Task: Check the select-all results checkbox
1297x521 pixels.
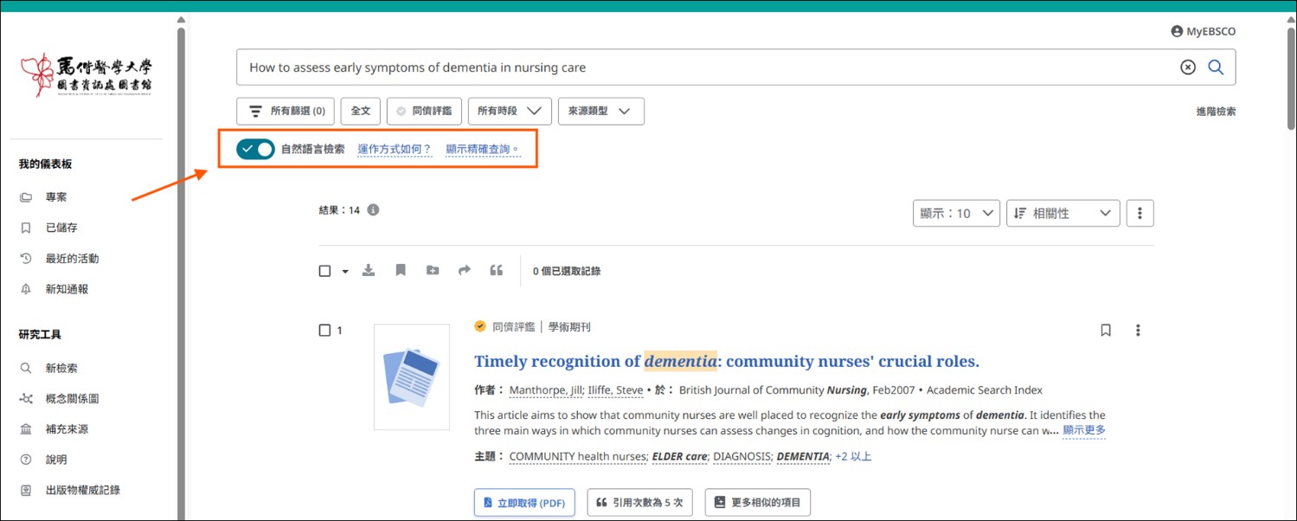Action: (x=325, y=271)
